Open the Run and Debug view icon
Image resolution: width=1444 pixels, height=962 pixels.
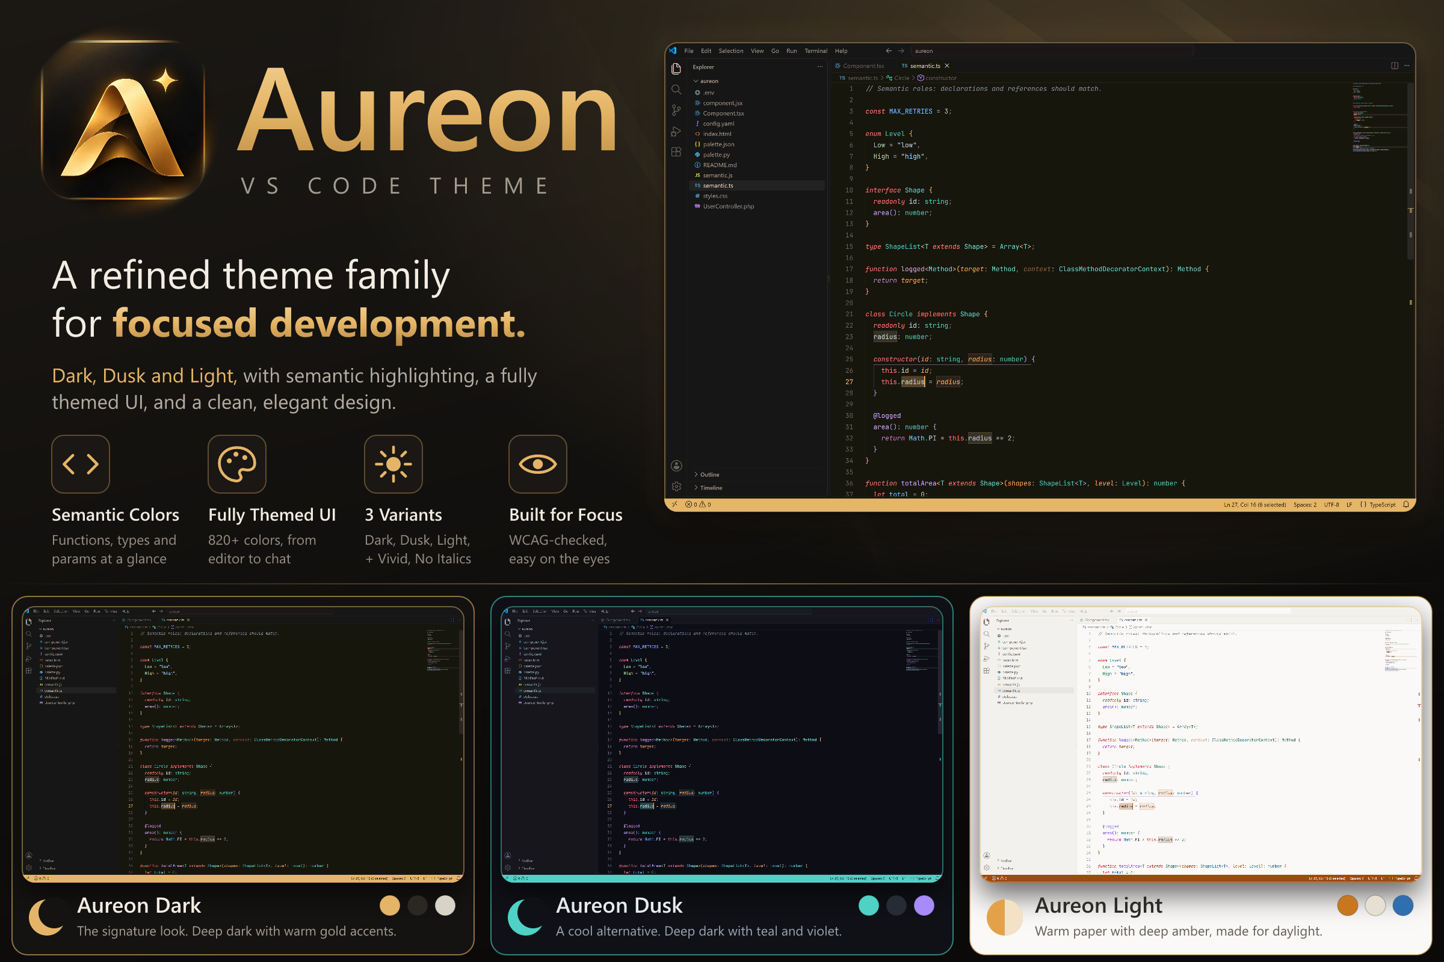pyautogui.click(x=676, y=131)
